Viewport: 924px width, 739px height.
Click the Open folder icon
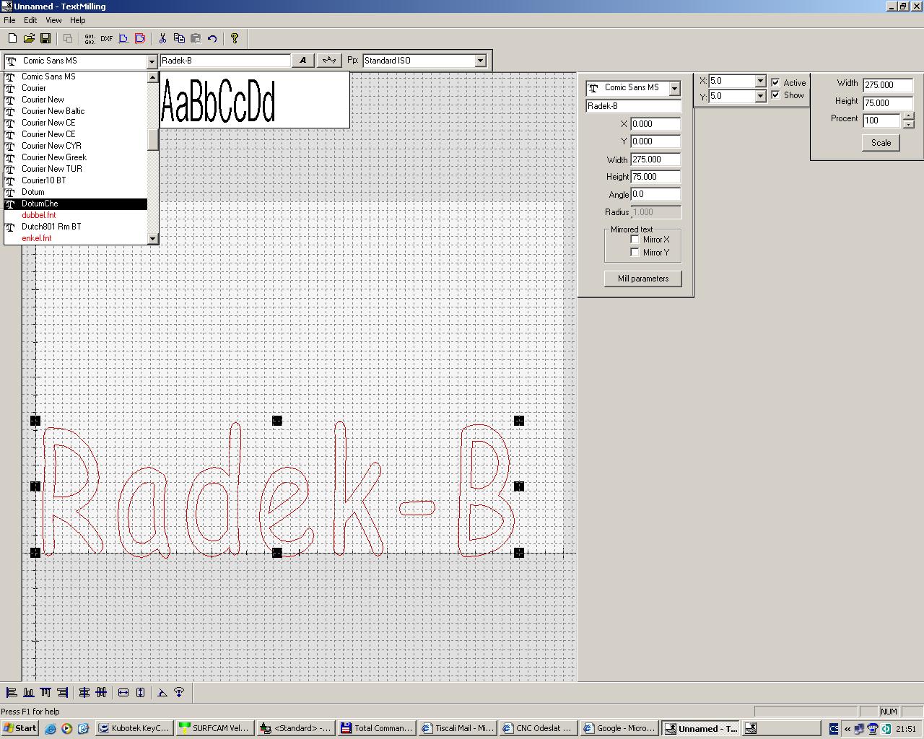pos(29,39)
